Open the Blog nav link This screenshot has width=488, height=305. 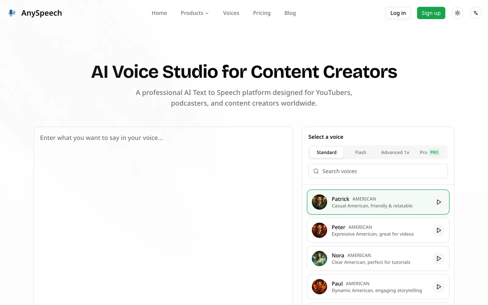point(290,13)
